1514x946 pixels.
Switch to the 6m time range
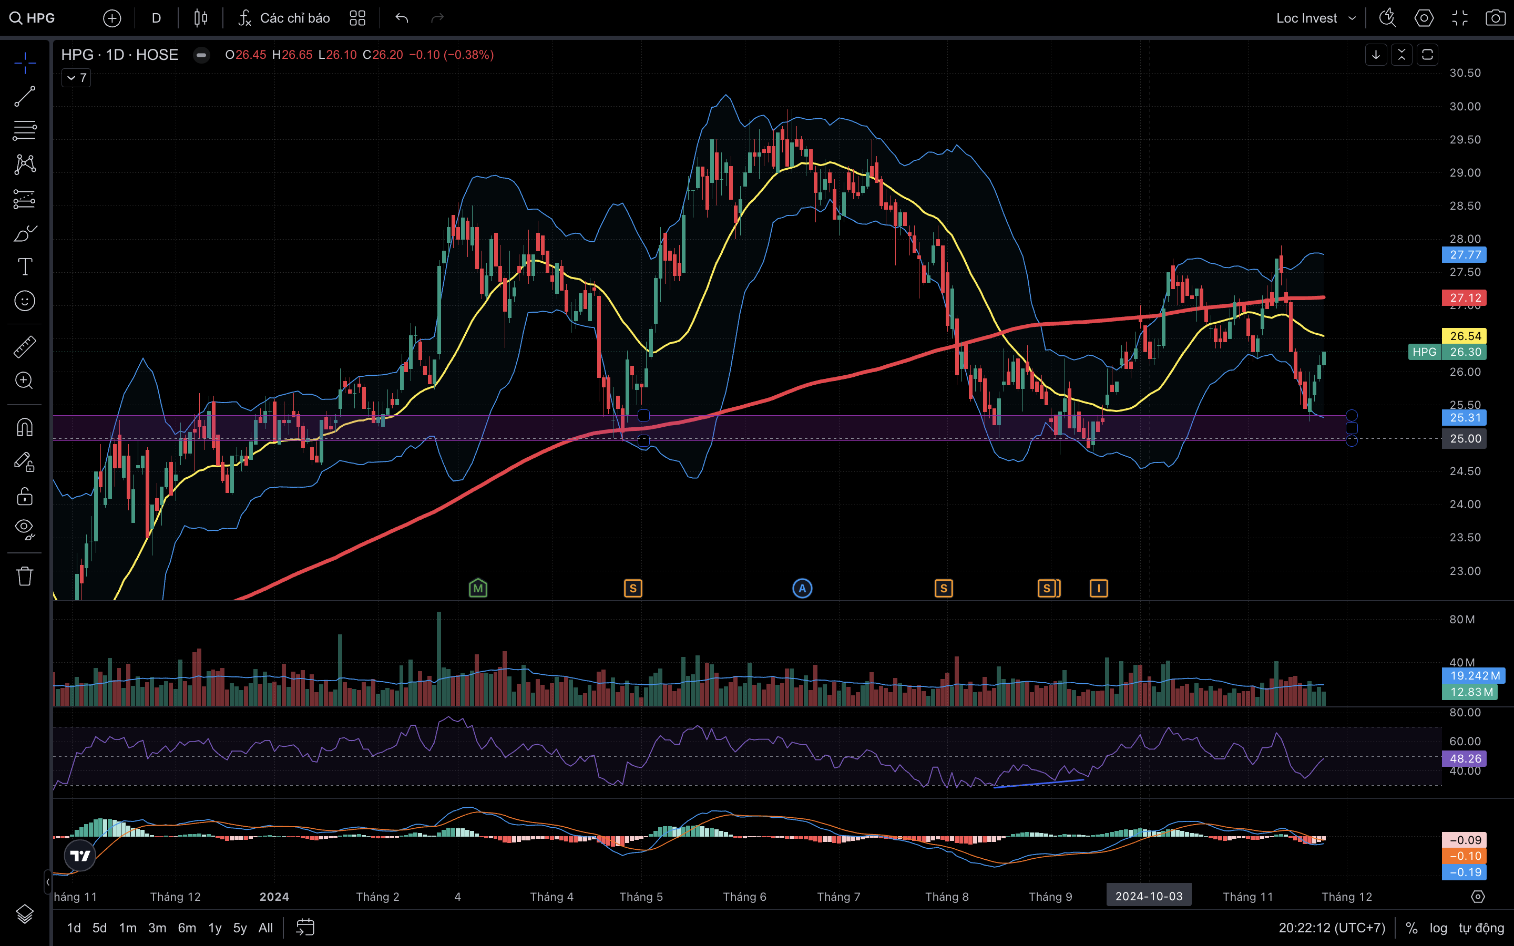(187, 928)
